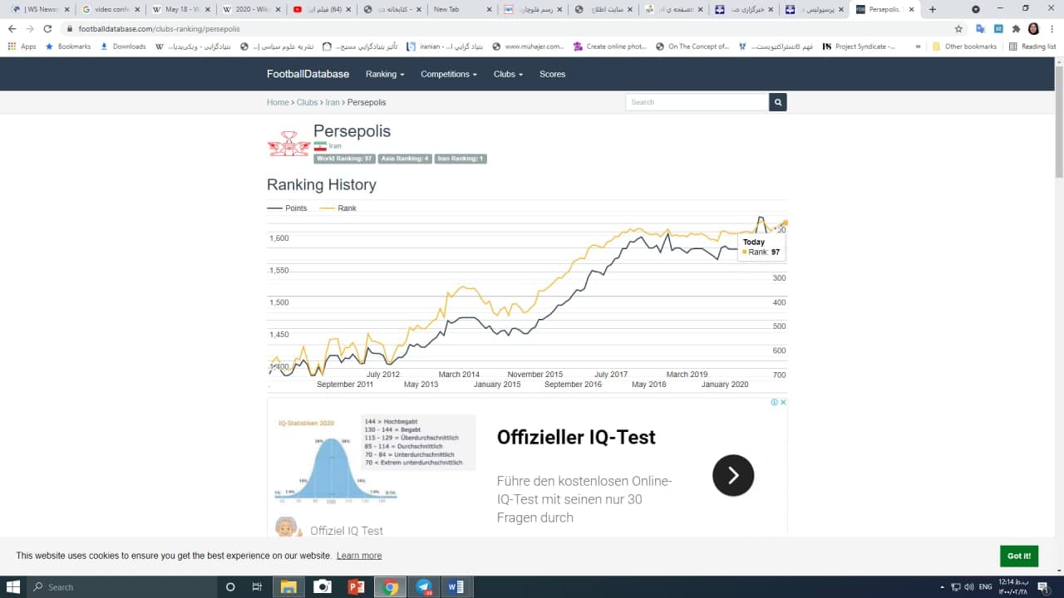The width and height of the screenshot is (1064, 598).
Task: Click the Create online phot... bookmark
Action: point(609,47)
